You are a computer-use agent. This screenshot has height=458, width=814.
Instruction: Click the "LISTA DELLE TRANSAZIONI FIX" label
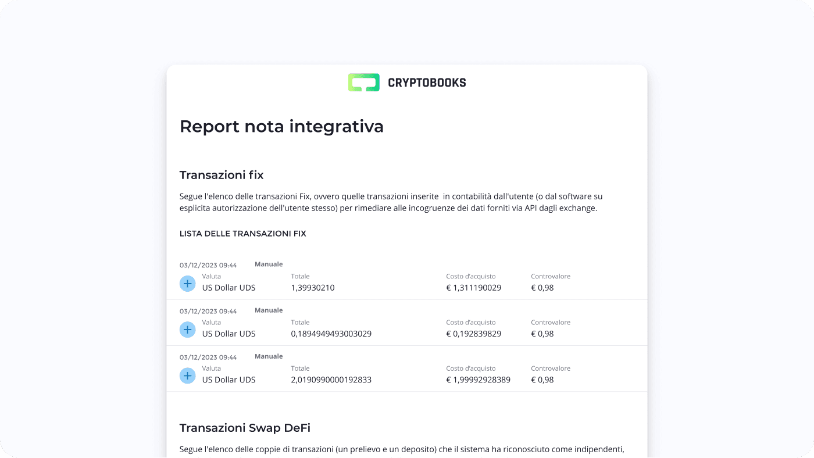[x=242, y=234]
